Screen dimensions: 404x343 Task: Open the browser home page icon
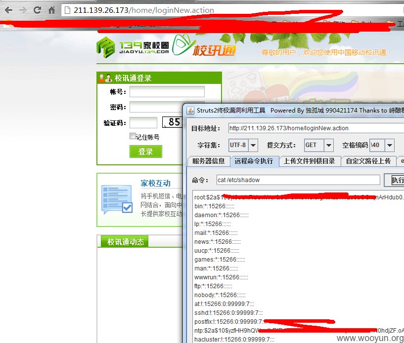click(x=52, y=10)
